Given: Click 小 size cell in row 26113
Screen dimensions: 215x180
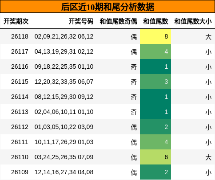Looking at the screenshot, I should click(208, 112).
